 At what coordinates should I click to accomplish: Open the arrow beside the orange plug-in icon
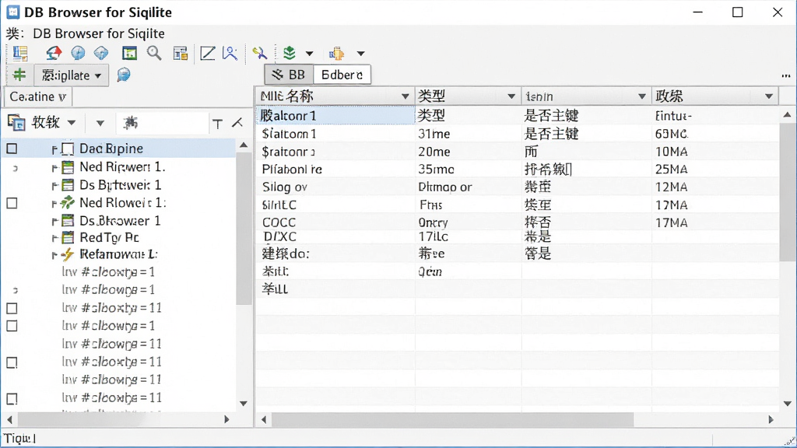(x=360, y=54)
